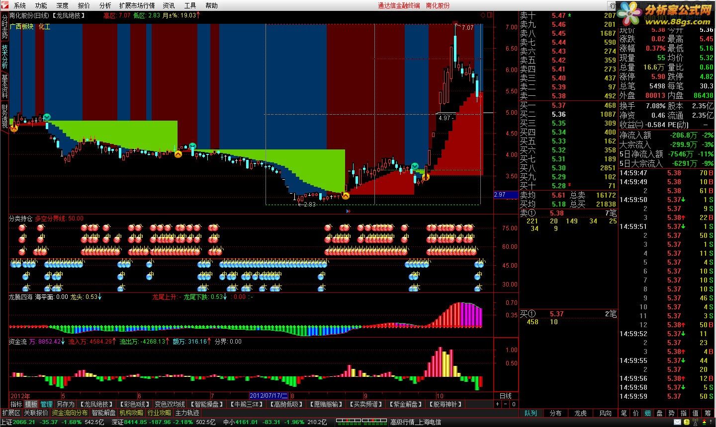Screen dimensions: 716x427
Task: Apply the 【彩色K线】 template
Action: point(134,405)
